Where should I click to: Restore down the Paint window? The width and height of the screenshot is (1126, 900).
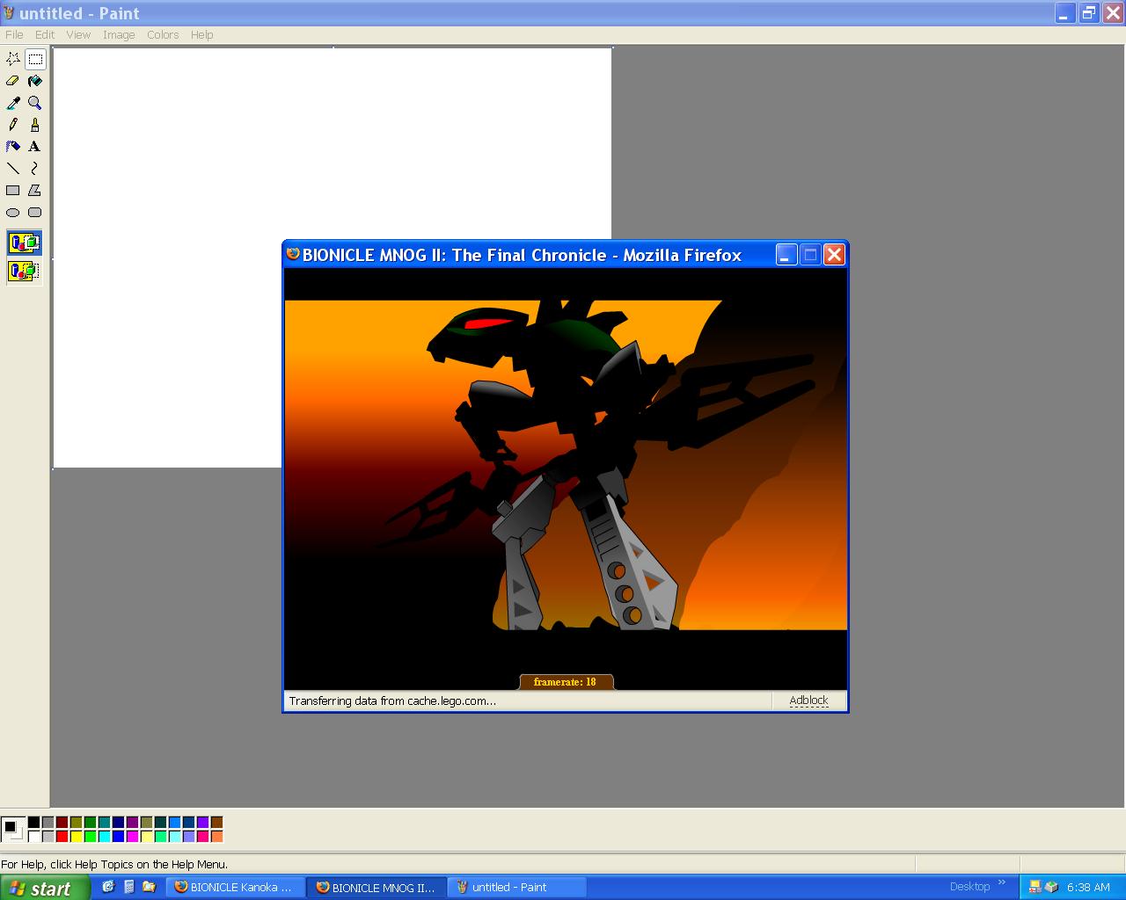click(1089, 13)
